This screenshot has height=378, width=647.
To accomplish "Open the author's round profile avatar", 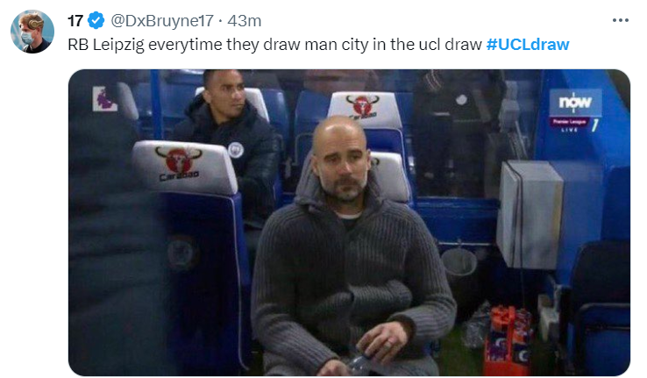I will (32, 32).
